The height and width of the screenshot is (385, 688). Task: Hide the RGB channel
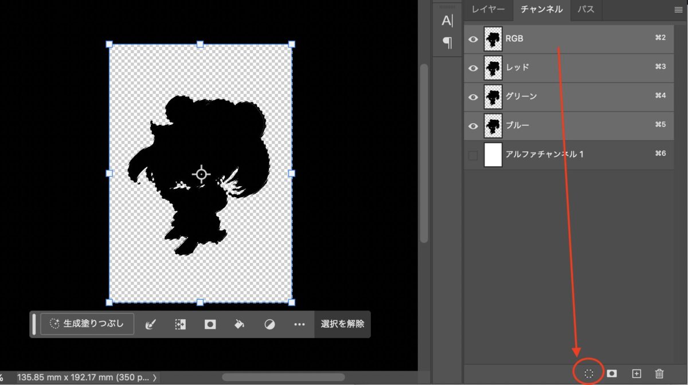pyautogui.click(x=473, y=39)
